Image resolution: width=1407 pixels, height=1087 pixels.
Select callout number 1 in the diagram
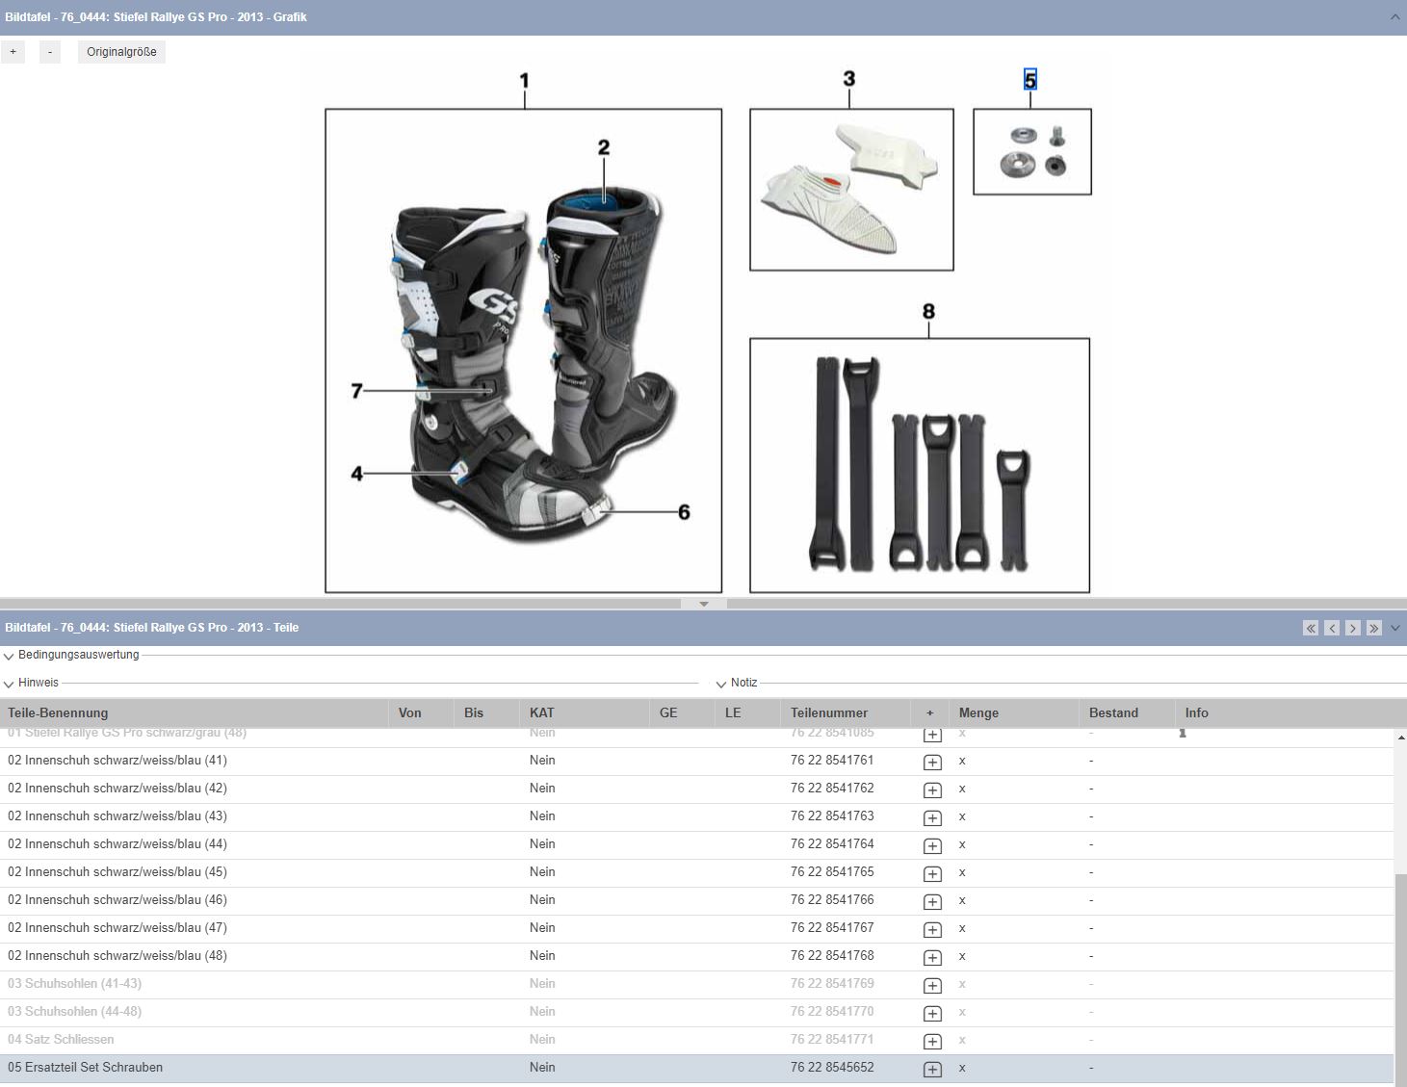524,81
